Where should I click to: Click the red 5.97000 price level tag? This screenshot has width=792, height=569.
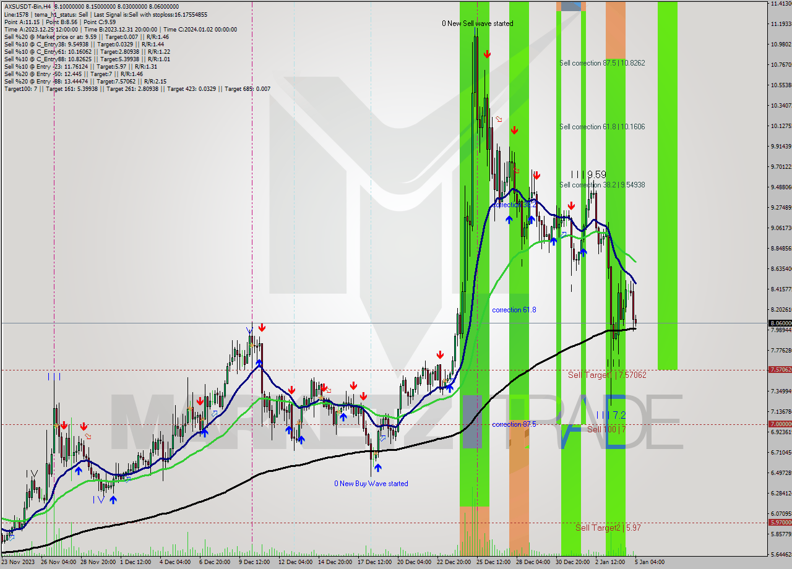tap(780, 523)
